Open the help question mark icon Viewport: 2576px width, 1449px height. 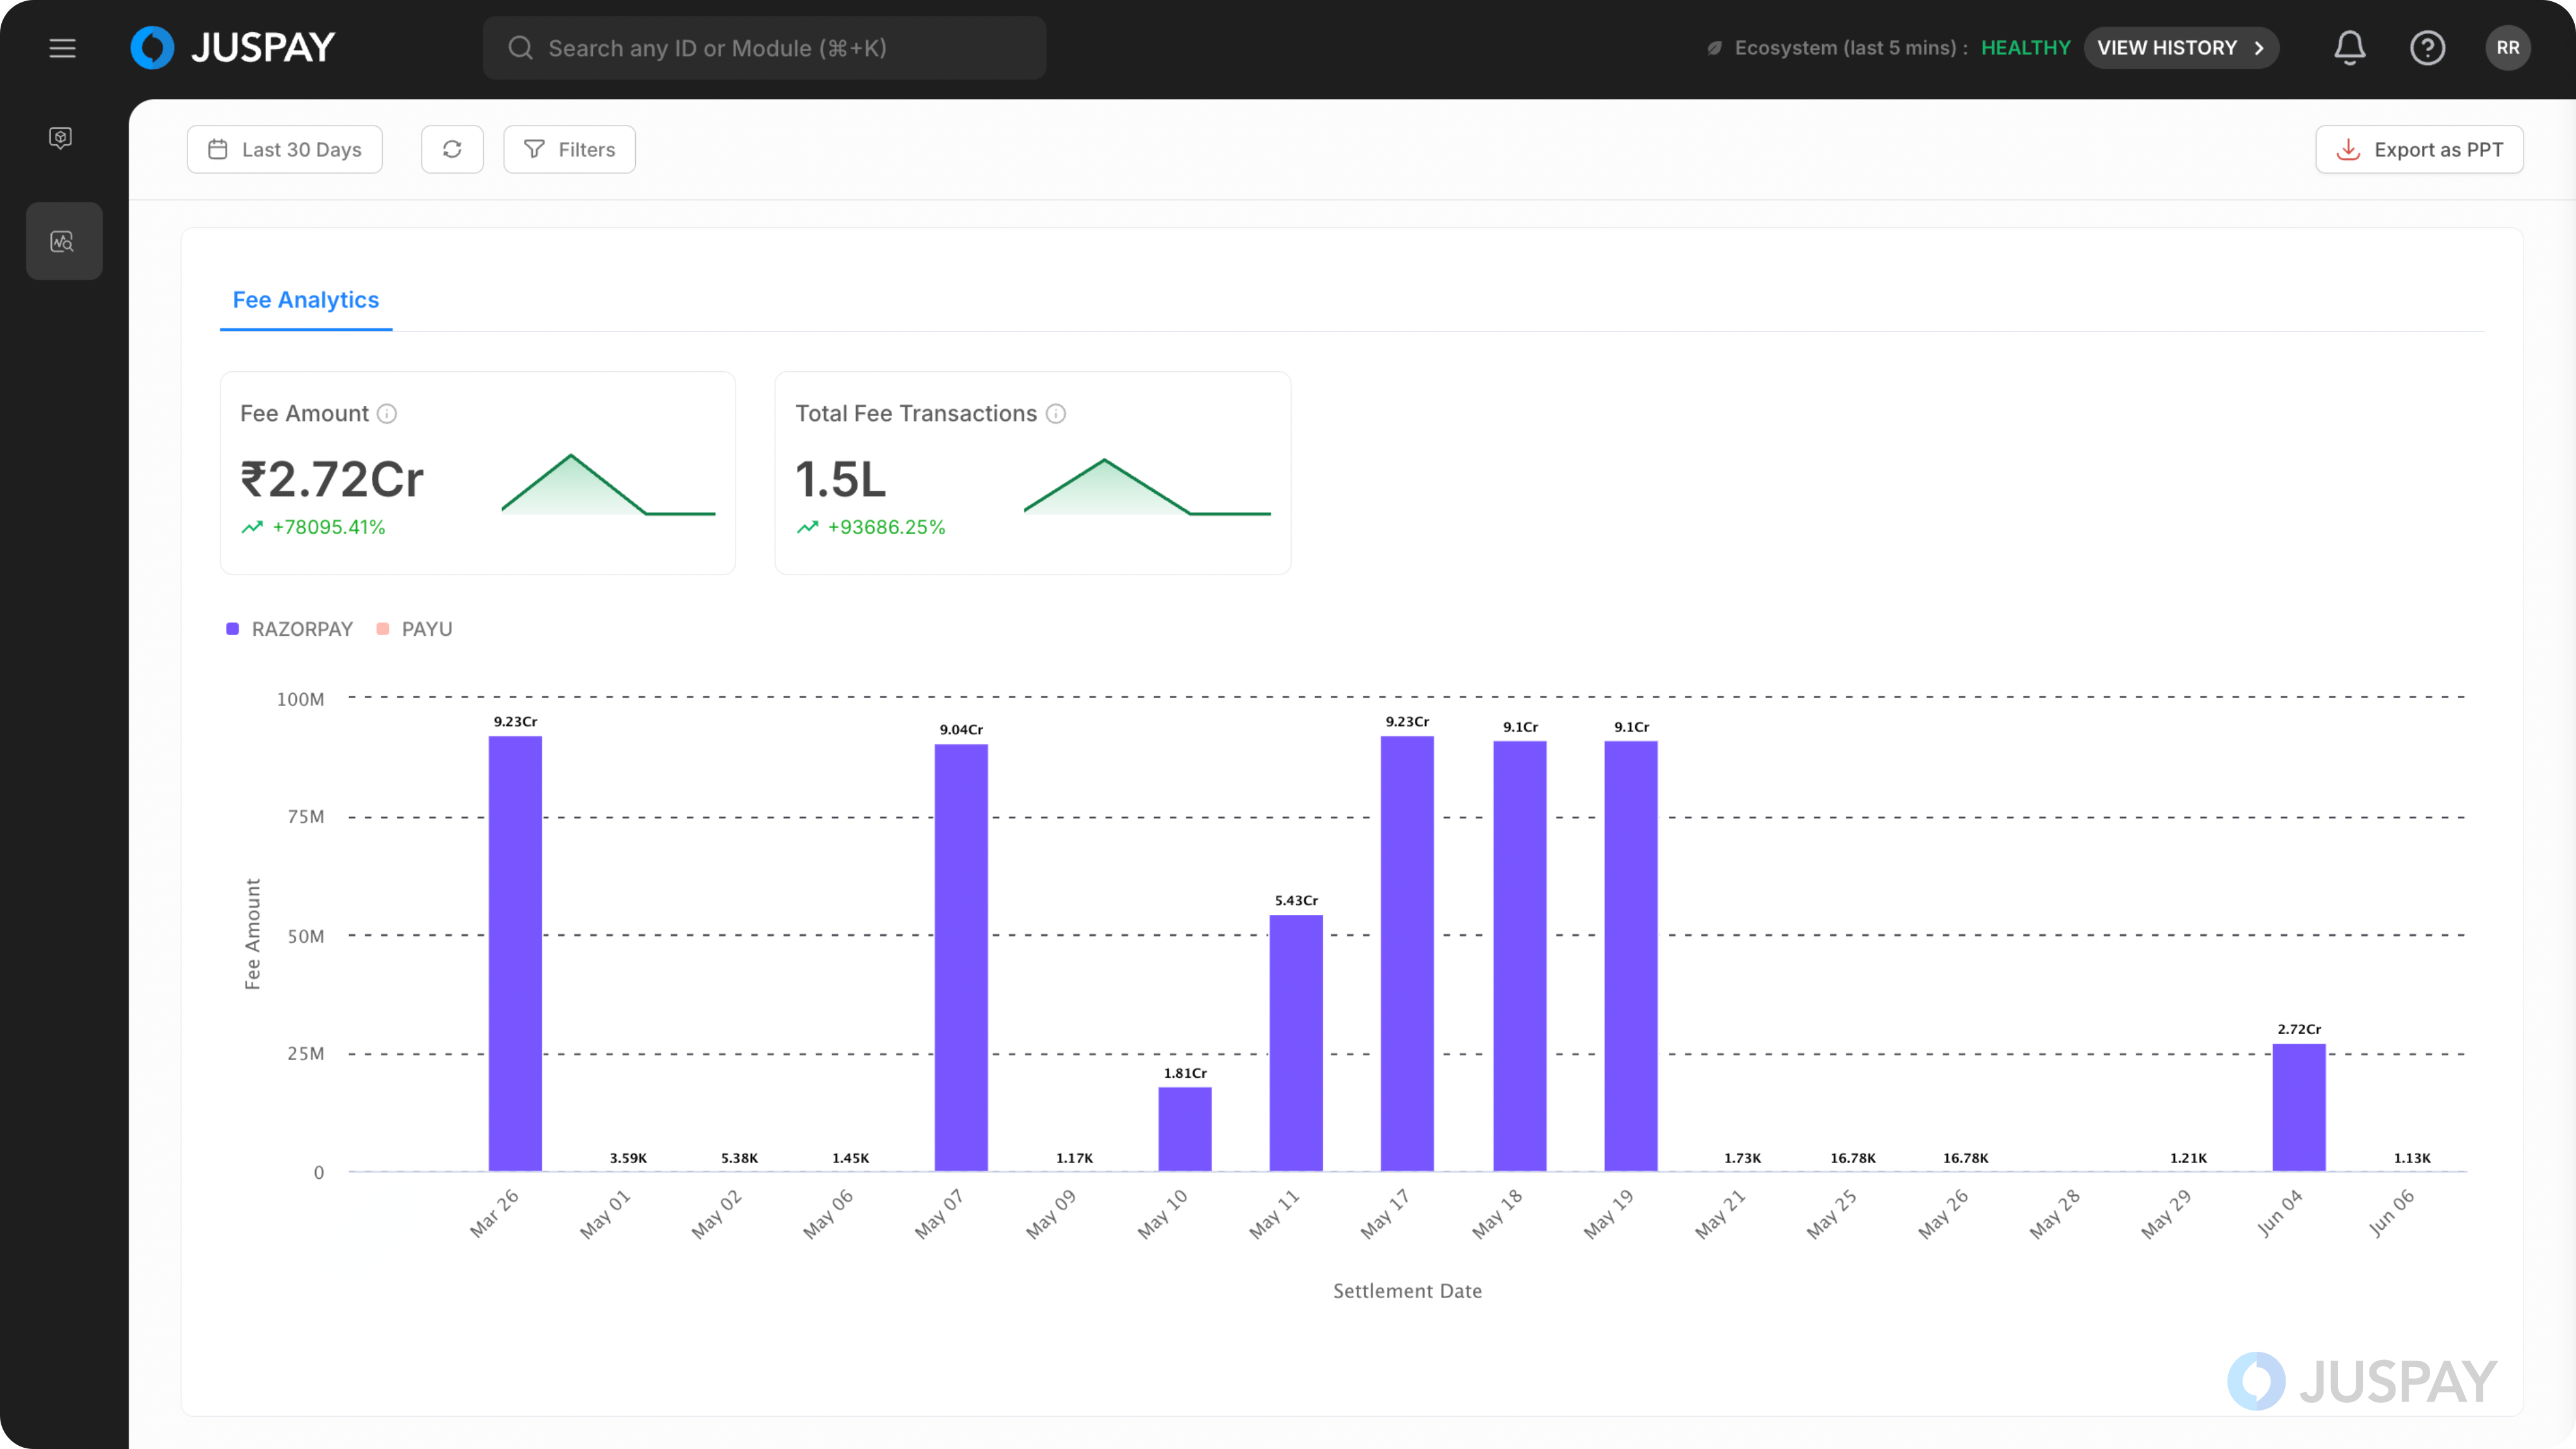(2427, 48)
